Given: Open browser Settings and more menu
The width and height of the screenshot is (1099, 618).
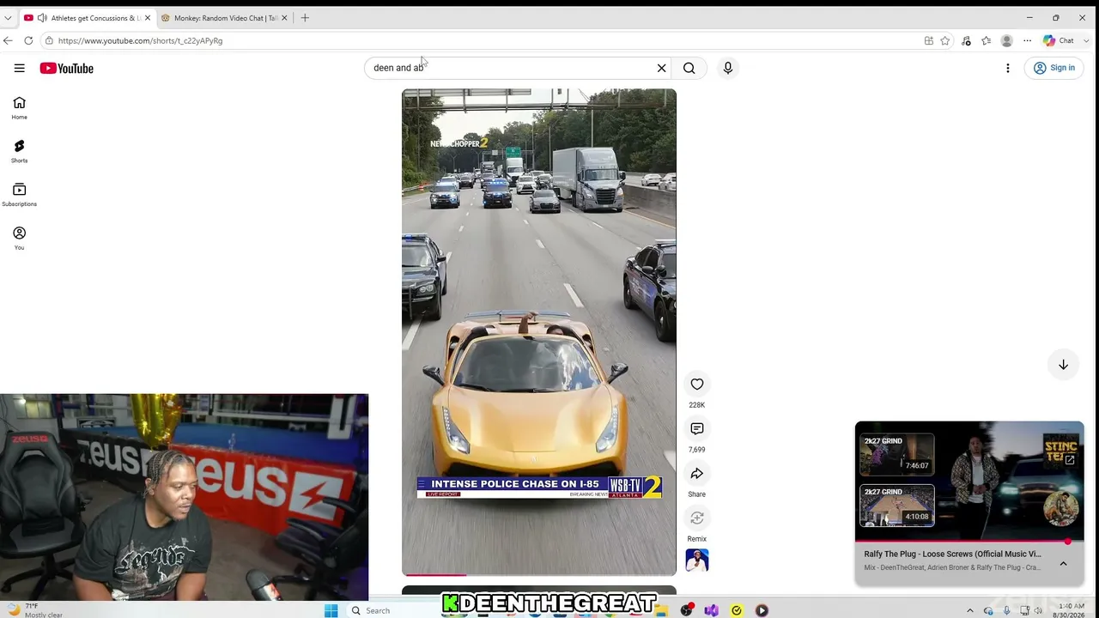Looking at the screenshot, I should (x=1027, y=40).
